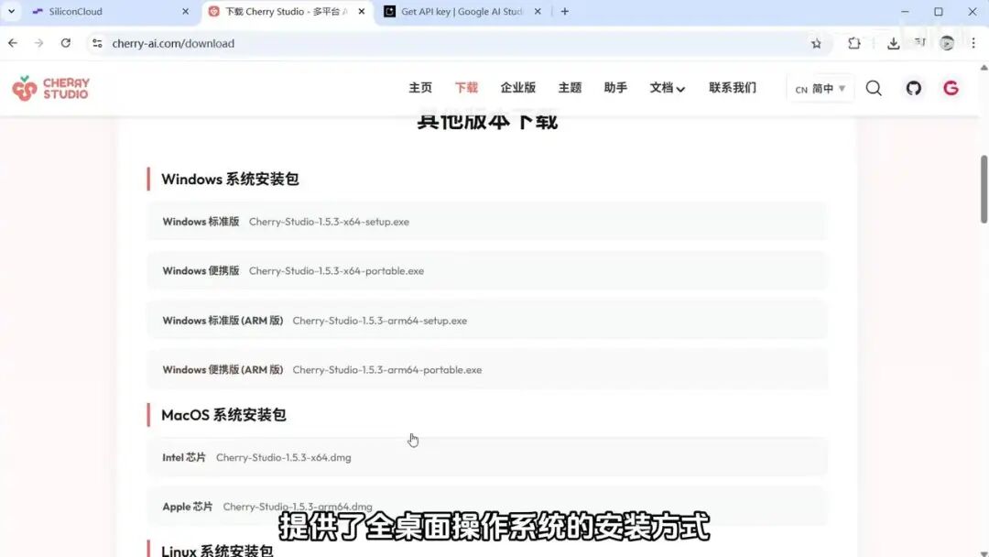This screenshot has height=557, width=989.
Task: Open the GitHub icon link
Action: point(913,88)
